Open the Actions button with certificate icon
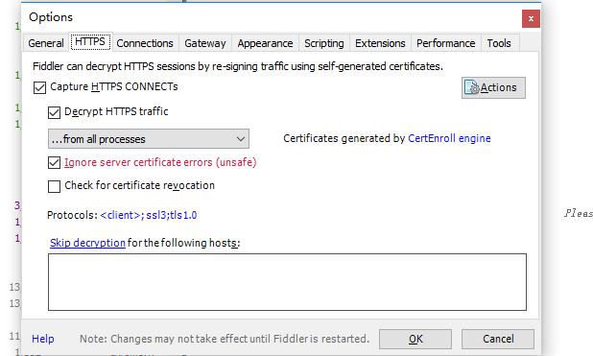This screenshot has width=593, height=356. click(x=493, y=87)
